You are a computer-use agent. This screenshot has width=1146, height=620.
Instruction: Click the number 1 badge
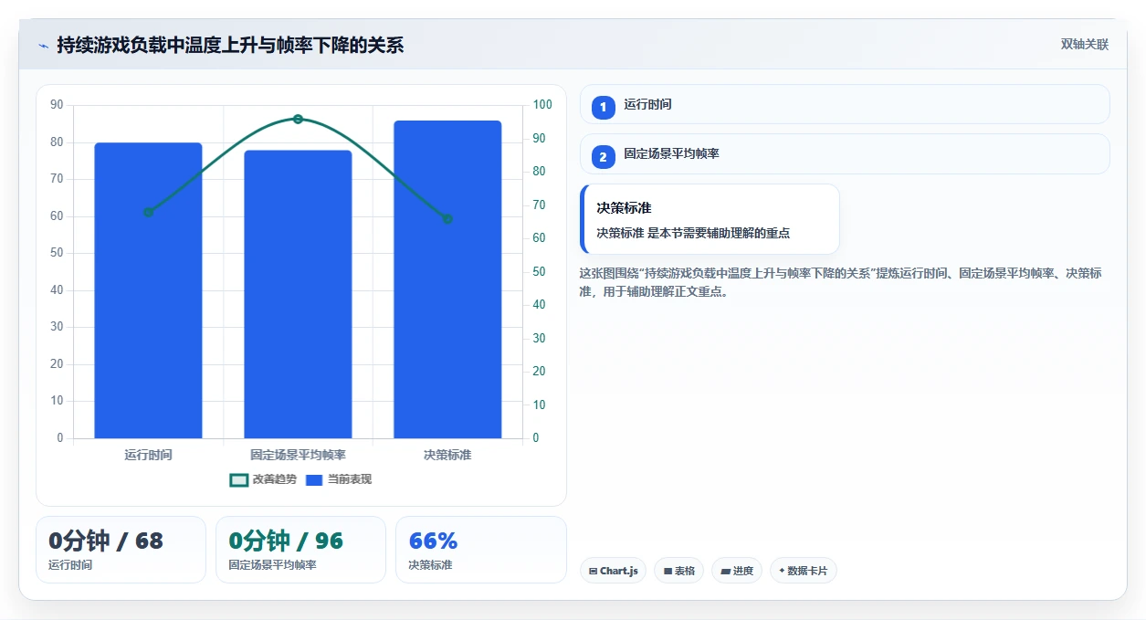(603, 107)
